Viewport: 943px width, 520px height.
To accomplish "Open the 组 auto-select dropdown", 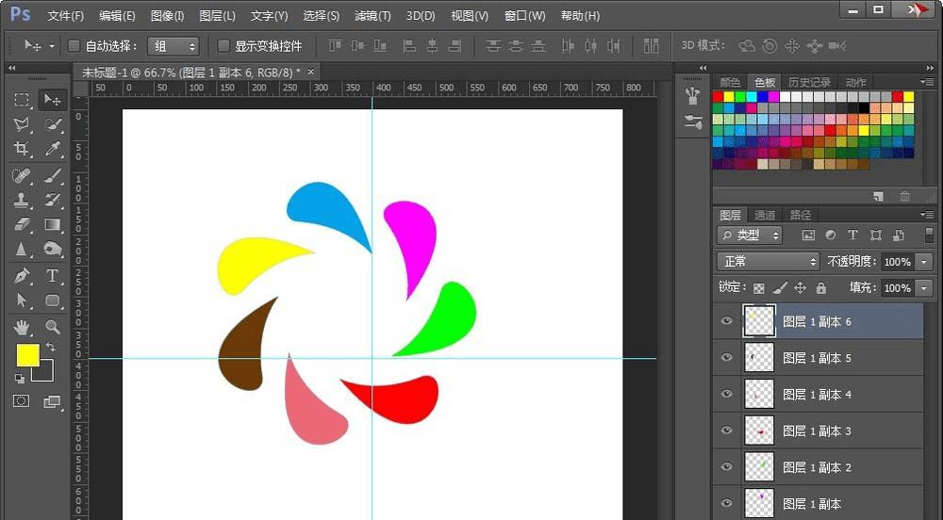I will [x=174, y=46].
